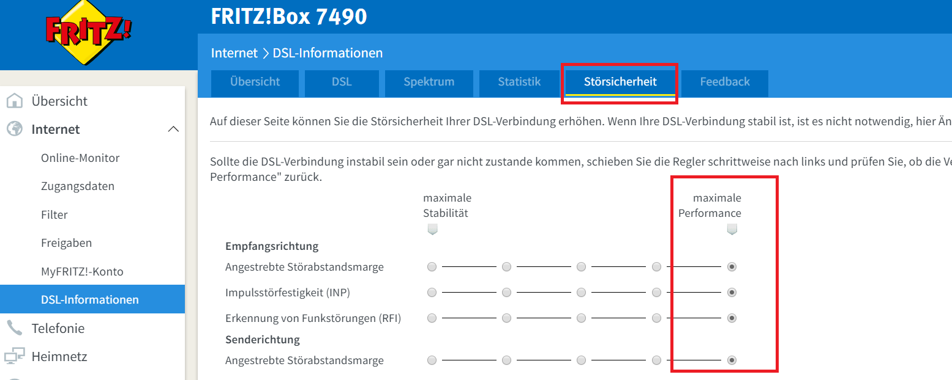Set Empfangsrichtung Störabstandsmarge to maximale Performance
This screenshot has height=380, width=952.
point(732,267)
